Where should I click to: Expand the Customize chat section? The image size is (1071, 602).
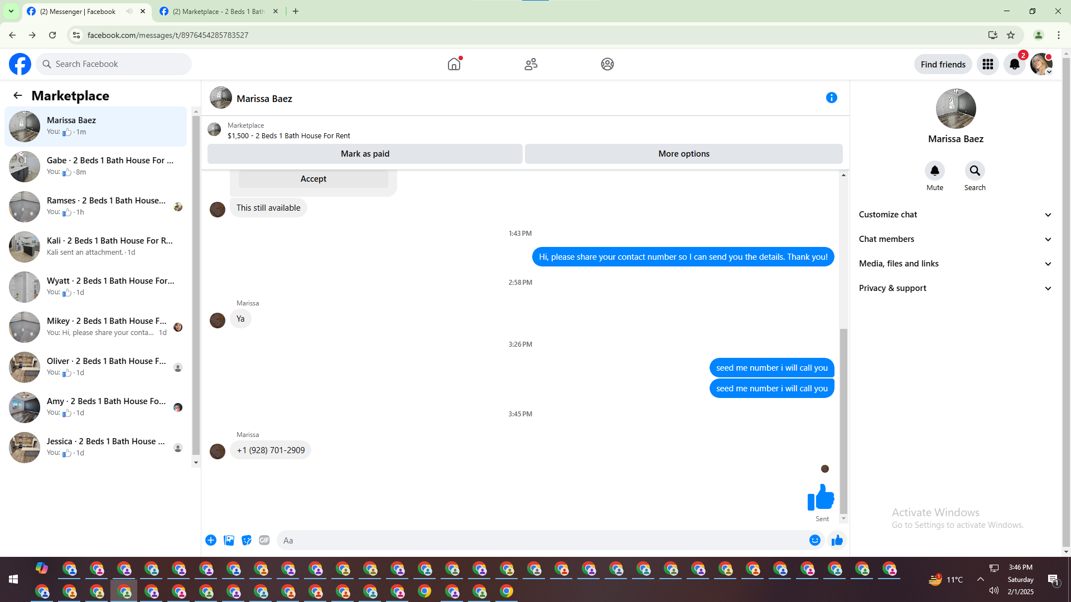(x=955, y=215)
